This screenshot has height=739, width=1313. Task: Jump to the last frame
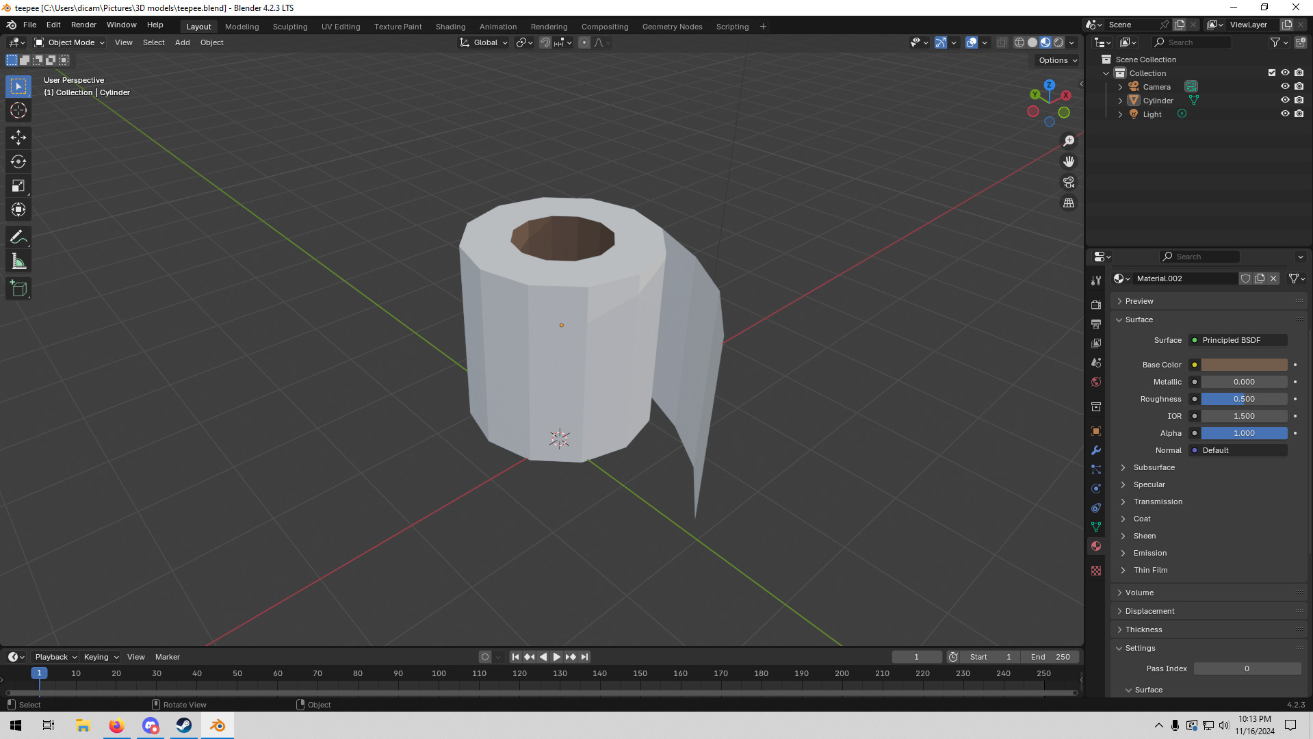[584, 657]
